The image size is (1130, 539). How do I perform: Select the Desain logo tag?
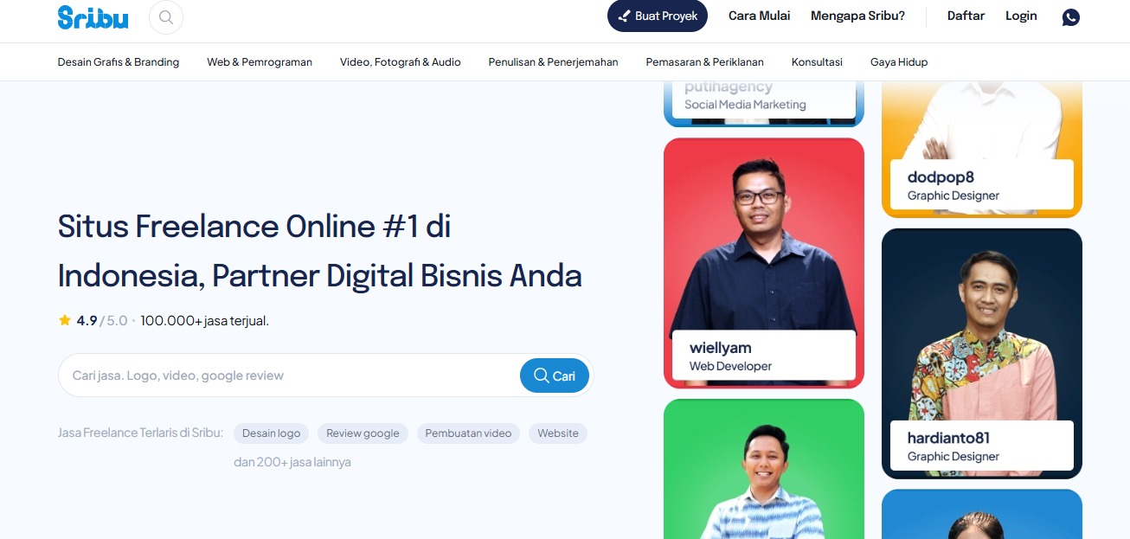click(x=271, y=433)
